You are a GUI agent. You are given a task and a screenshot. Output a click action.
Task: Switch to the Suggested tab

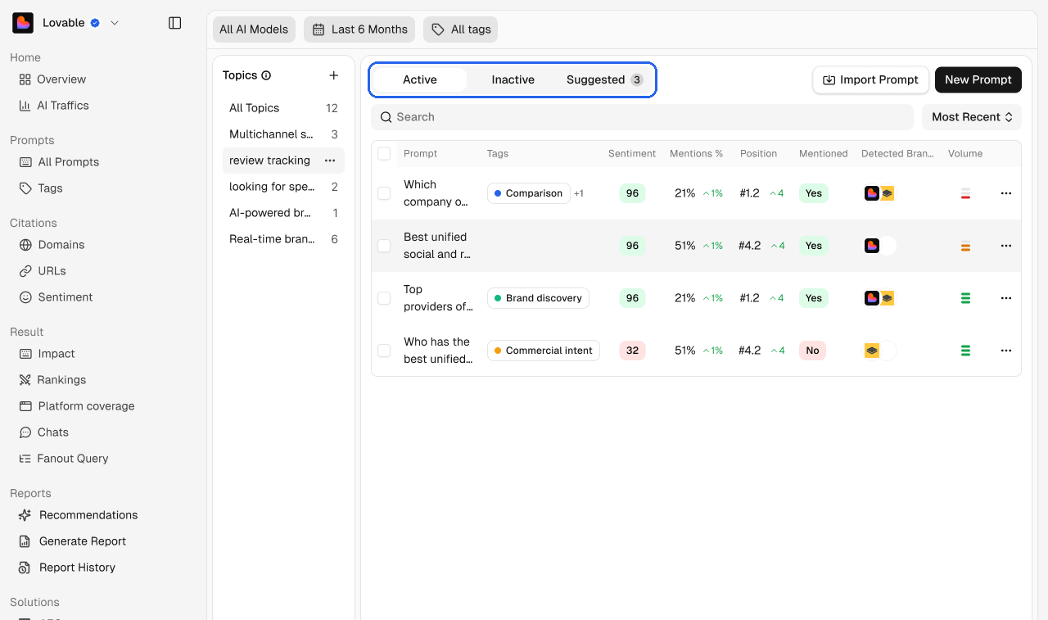[x=605, y=79]
